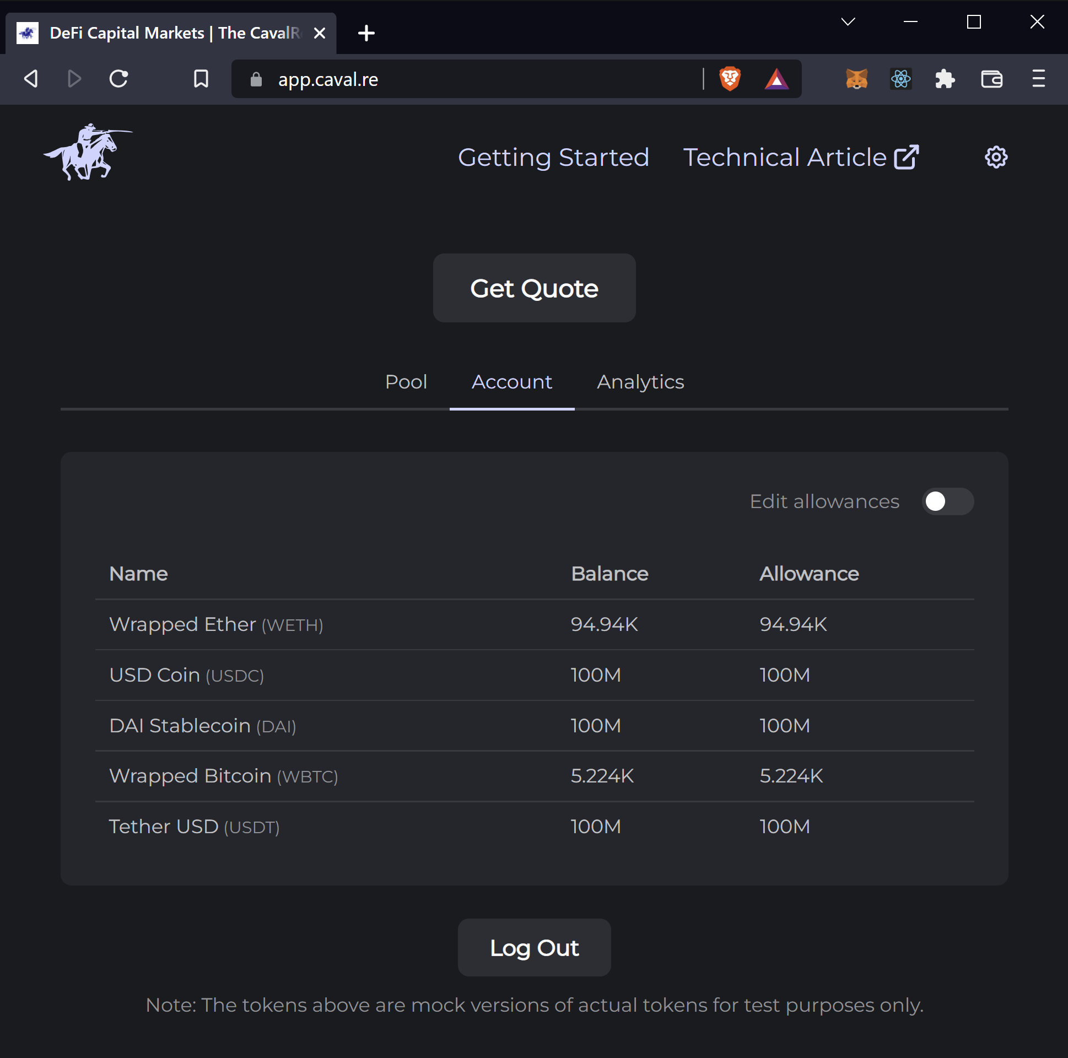Viewport: 1068px width, 1058px height.
Task: Bookmark this page icon
Action: [x=201, y=79]
